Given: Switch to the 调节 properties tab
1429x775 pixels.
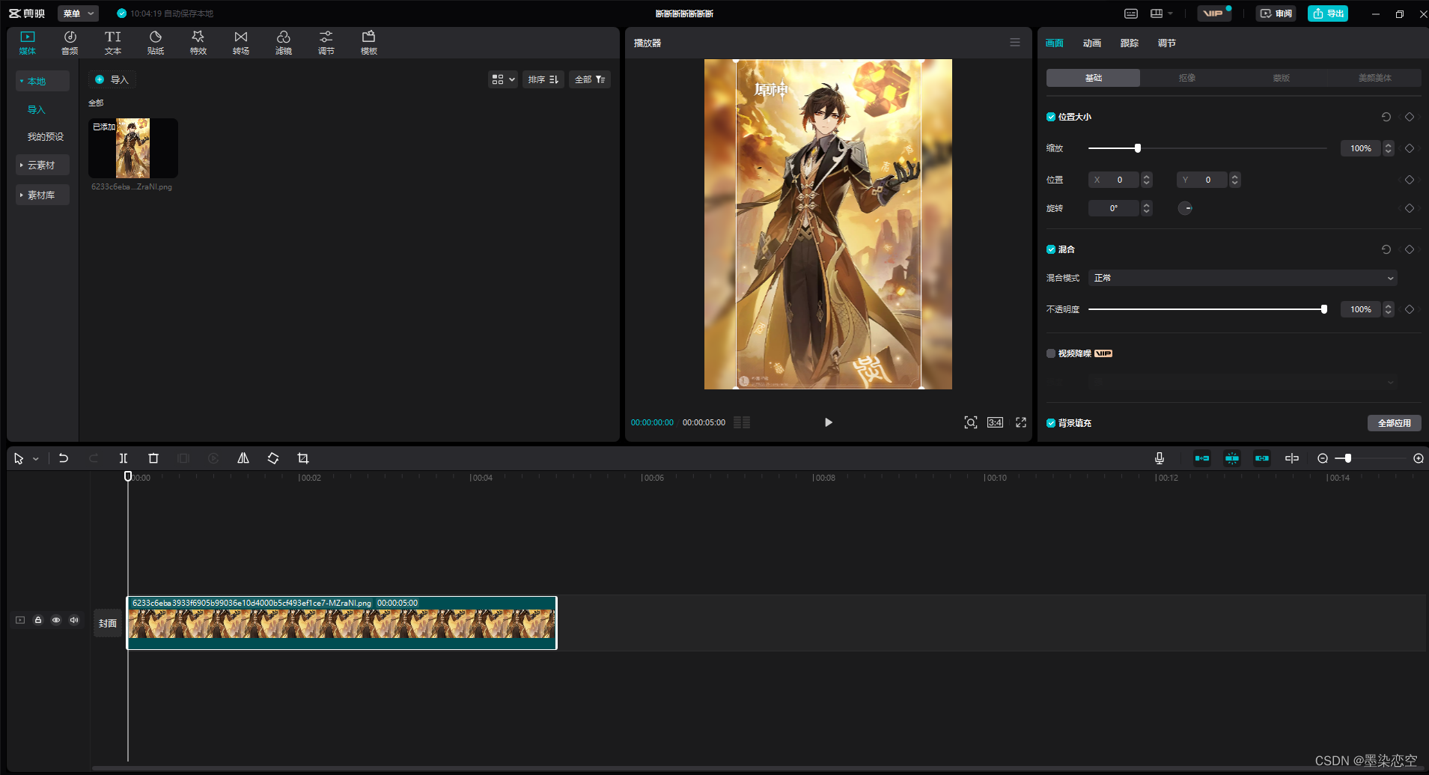Looking at the screenshot, I should (1167, 43).
